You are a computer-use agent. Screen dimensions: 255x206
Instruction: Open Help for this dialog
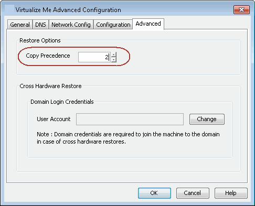pyautogui.click(x=231, y=193)
